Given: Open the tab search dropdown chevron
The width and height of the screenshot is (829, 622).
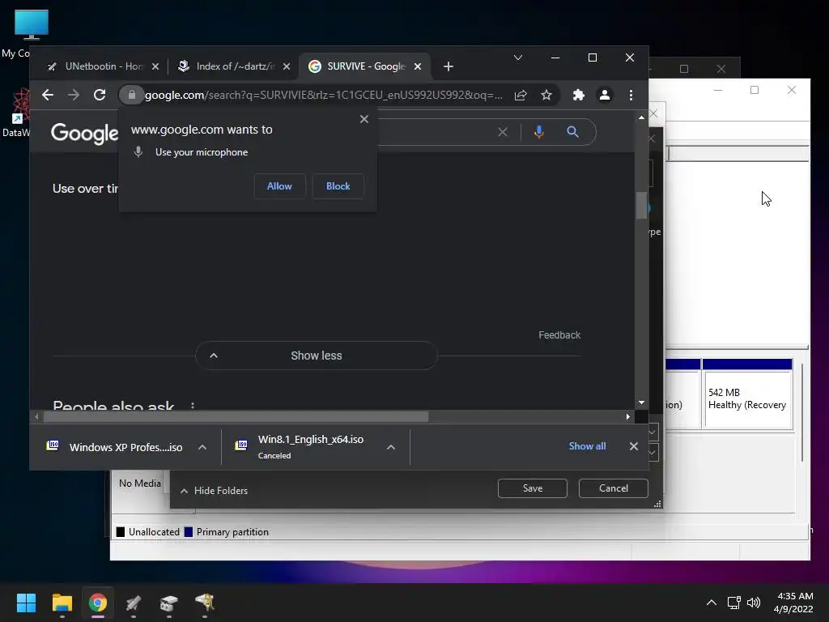Looking at the screenshot, I should tap(518, 58).
